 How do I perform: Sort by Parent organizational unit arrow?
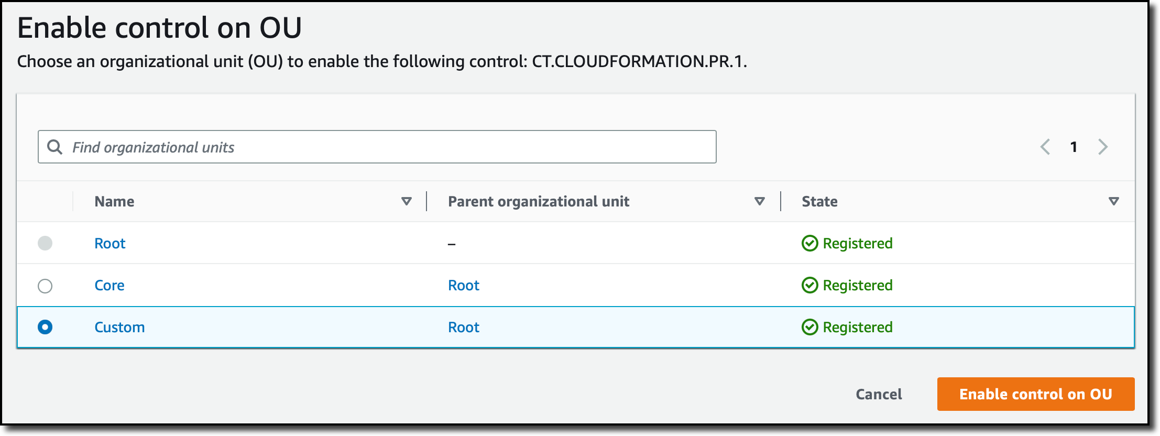click(x=759, y=201)
